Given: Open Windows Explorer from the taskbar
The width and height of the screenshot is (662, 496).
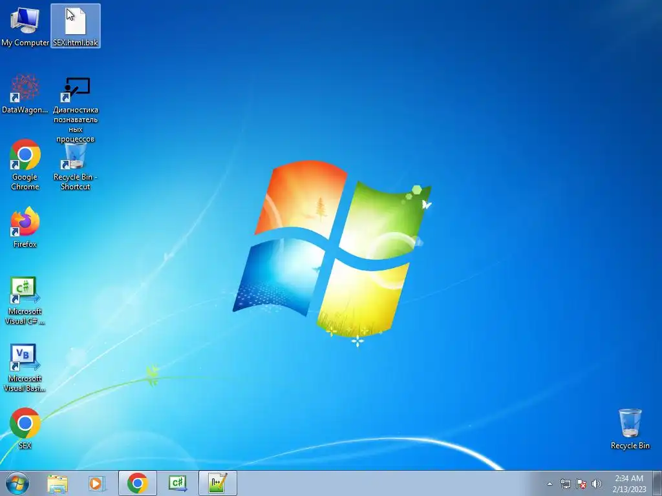Looking at the screenshot, I should (58, 483).
